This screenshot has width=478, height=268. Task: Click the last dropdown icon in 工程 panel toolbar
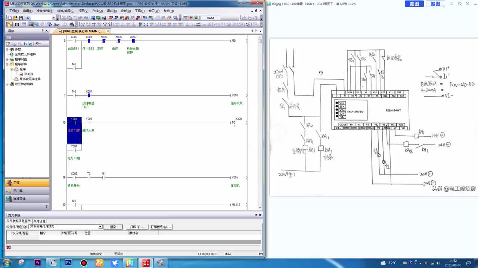pos(38,44)
